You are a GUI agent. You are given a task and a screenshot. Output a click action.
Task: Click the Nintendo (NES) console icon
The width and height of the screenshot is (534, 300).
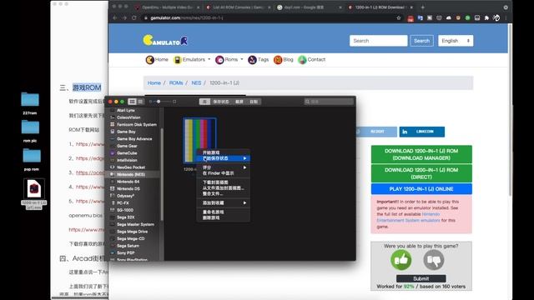tap(113, 174)
